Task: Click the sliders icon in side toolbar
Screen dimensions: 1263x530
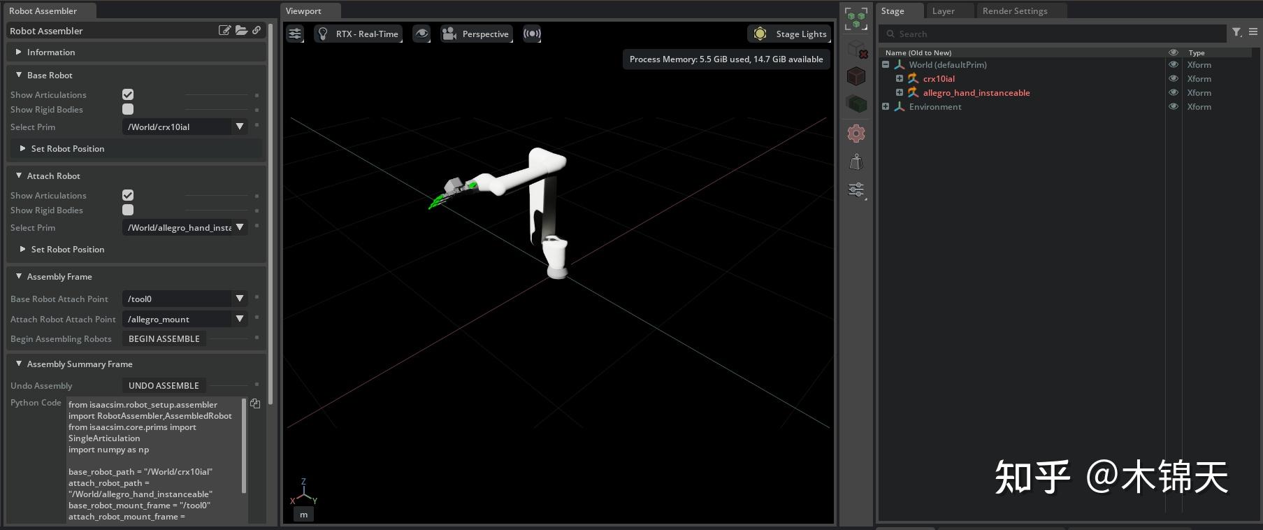Action: [856, 189]
